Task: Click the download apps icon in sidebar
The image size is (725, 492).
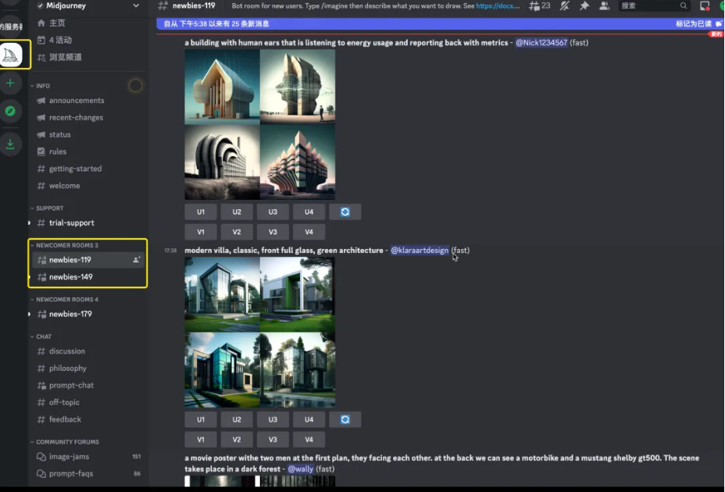Action: tap(10, 144)
